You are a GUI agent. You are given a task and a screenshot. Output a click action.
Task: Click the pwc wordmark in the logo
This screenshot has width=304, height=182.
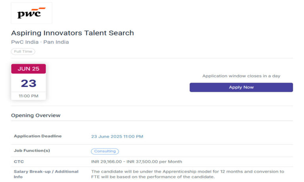[x=29, y=14]
